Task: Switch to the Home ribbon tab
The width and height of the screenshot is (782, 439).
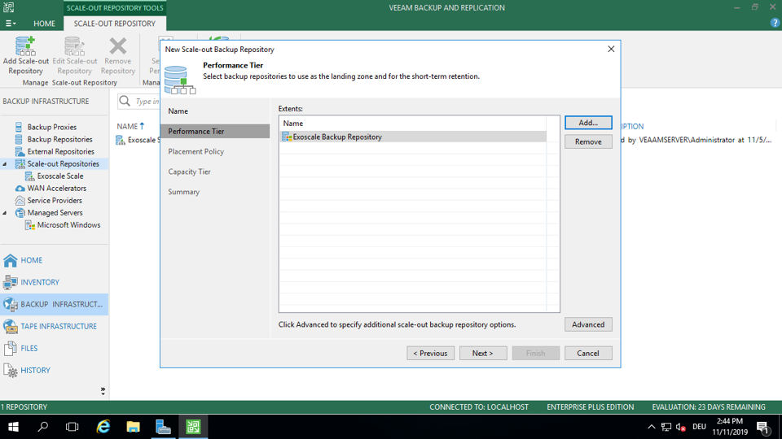Action: (x=44, y=24)
